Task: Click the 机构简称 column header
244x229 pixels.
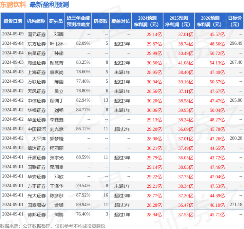Action: (x=36, y=21)
